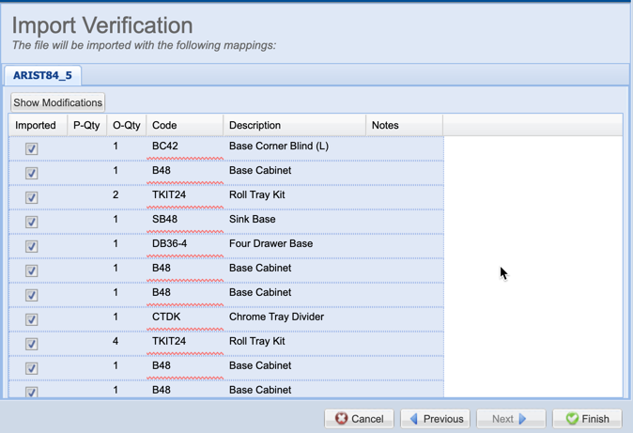Sort by O-Qty column header
Screen dimensions: 633x433
pos(127,125)
